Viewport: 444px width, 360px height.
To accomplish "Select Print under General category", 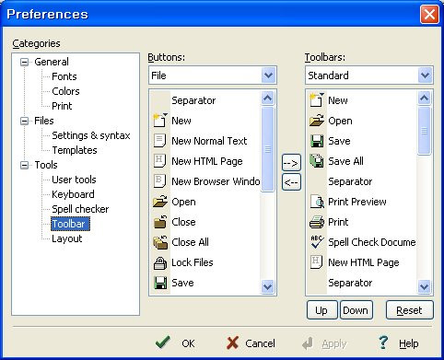I will (62, 106).
